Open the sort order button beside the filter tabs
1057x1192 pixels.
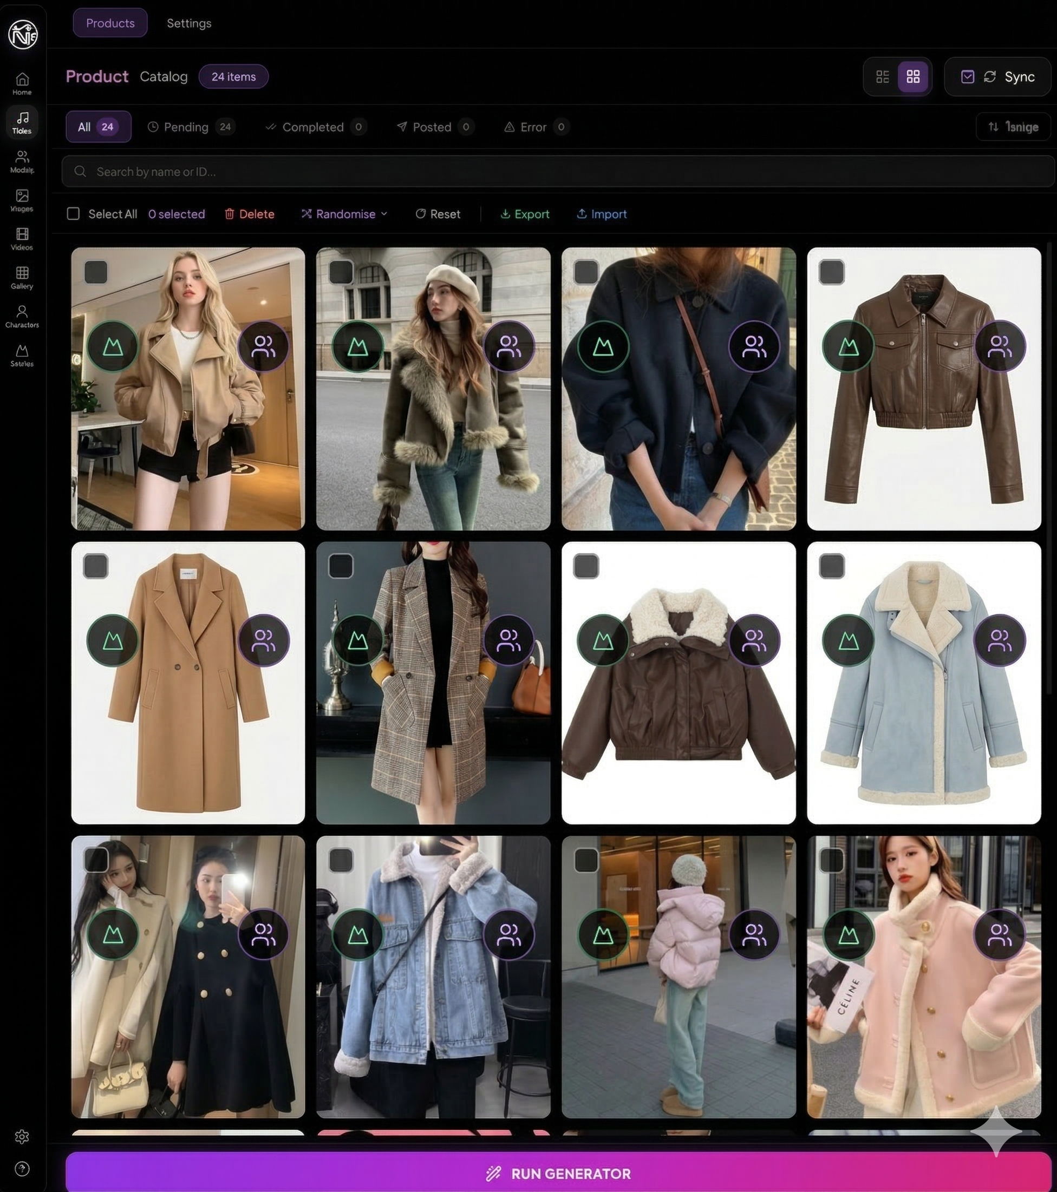(x=1013, y=127)
